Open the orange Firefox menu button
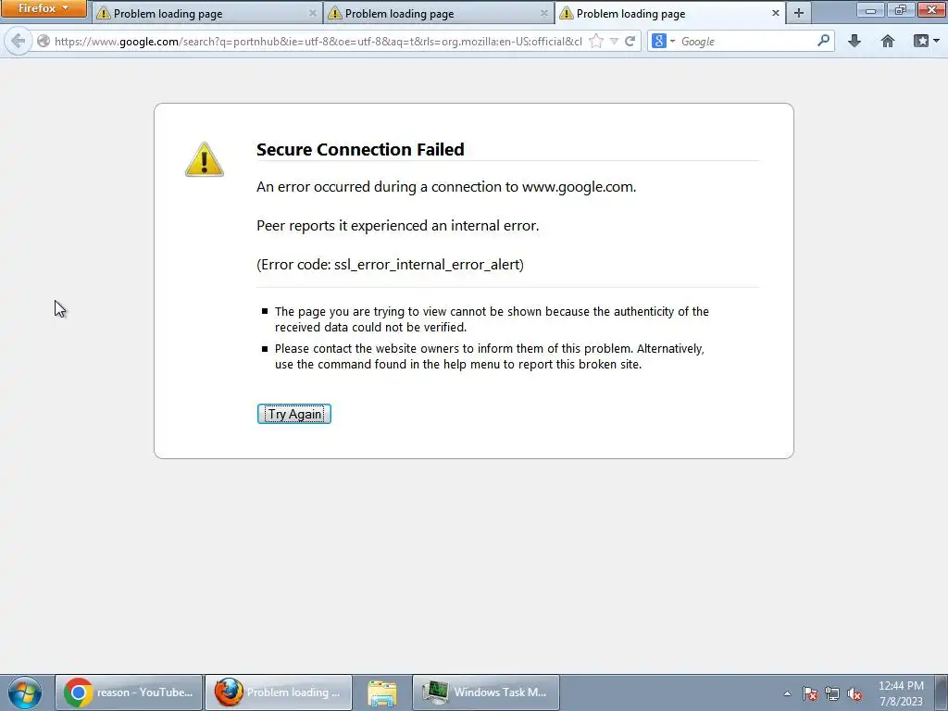The width and height of the screenshot is (948, 711). pyautogui.click(x=44, y=8)
